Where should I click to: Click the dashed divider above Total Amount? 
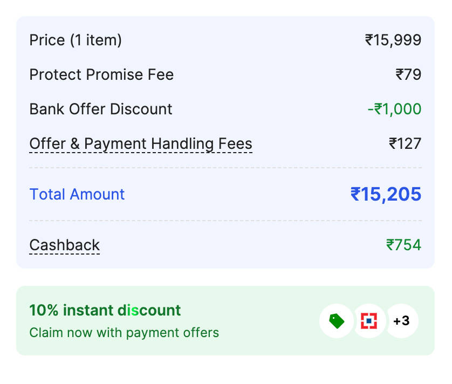(225, 168)
